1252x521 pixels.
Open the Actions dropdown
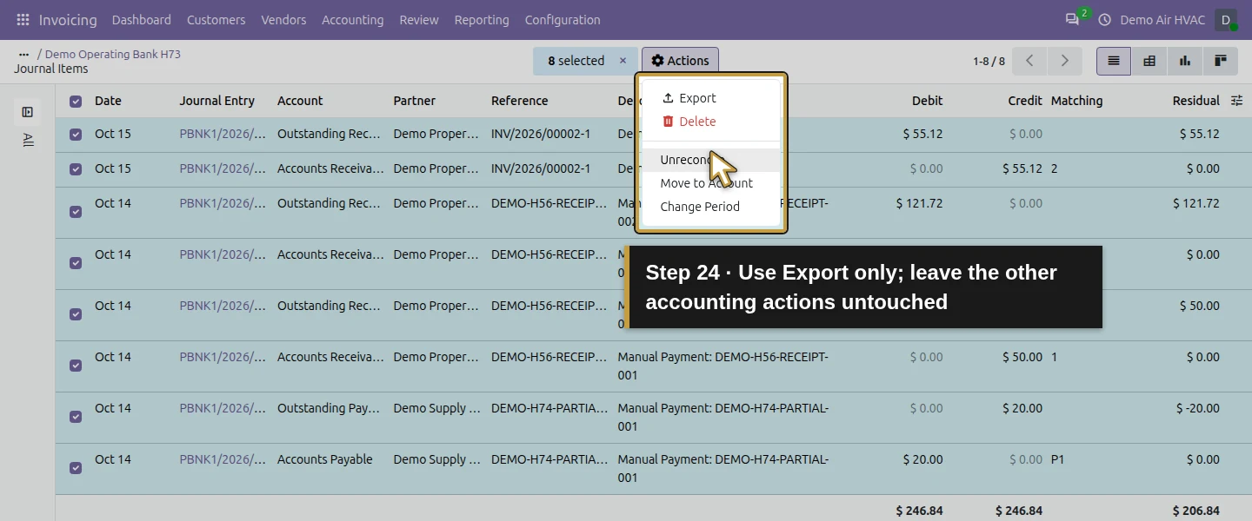pyautogui.click(x=680, y=61)
